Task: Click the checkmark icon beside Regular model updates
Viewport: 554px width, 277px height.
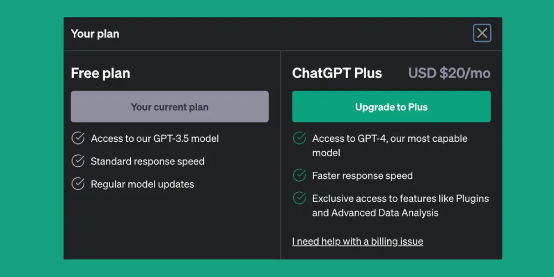Action: (x=78, y=184)
